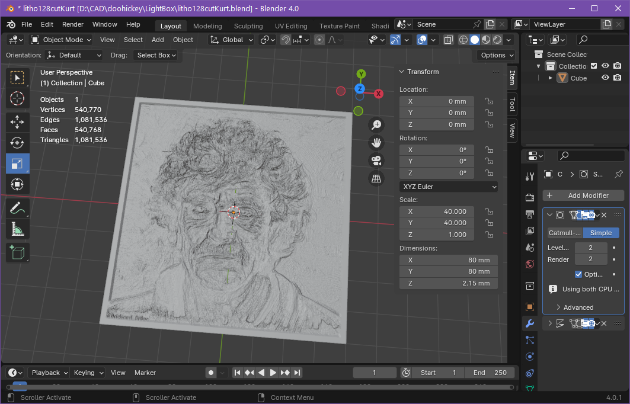Open World properties tab icon

coord(530,264)
